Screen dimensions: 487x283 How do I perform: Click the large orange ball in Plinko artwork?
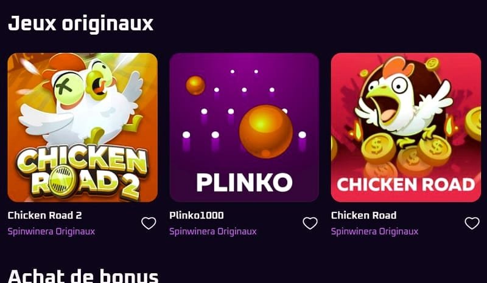click(266, 131)
